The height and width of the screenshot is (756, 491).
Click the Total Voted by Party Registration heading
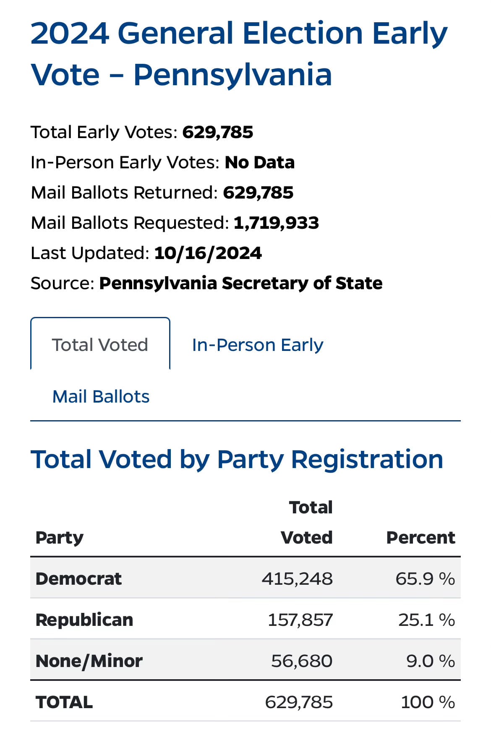pyautogui.click(x=237, y=458)
